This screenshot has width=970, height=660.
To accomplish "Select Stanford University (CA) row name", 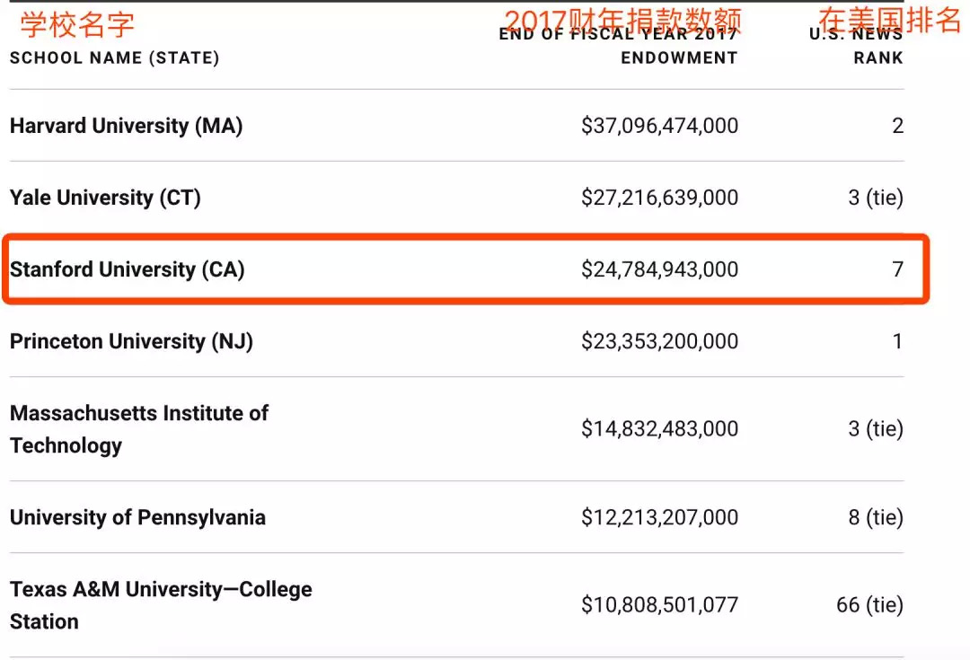I will 127,269.
